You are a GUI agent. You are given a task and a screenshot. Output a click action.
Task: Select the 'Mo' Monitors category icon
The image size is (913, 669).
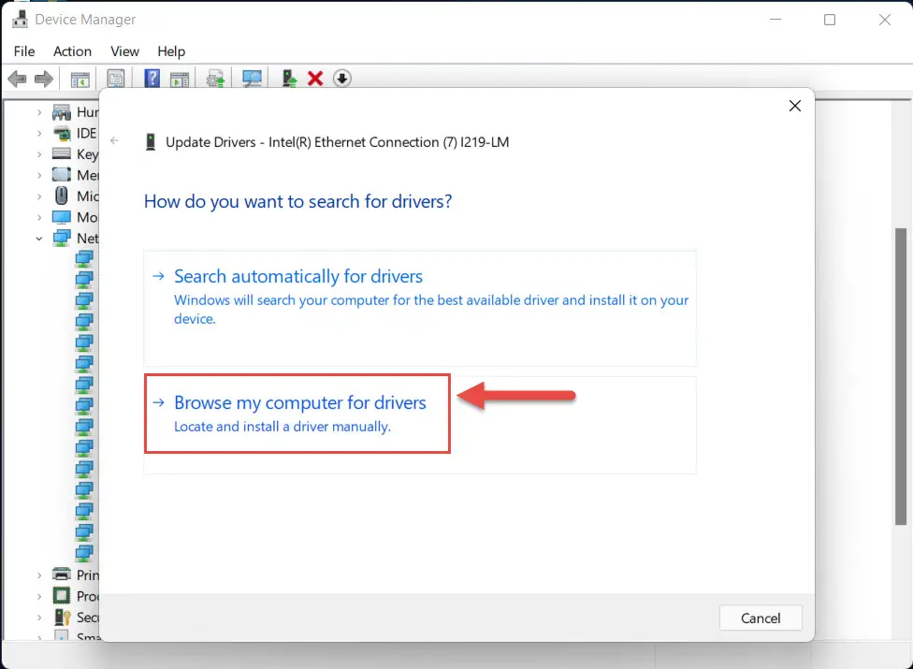pos(62,217)
